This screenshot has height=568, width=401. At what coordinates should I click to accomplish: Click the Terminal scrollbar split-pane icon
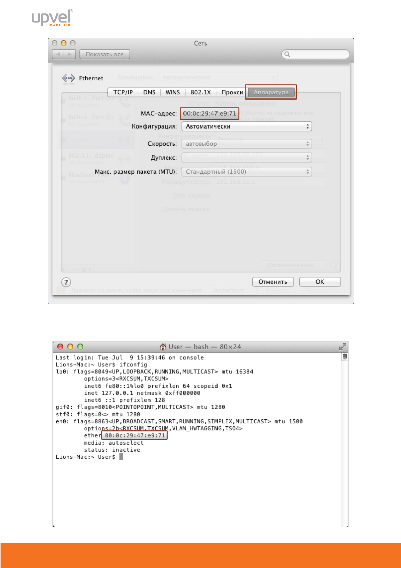[344, 357]
